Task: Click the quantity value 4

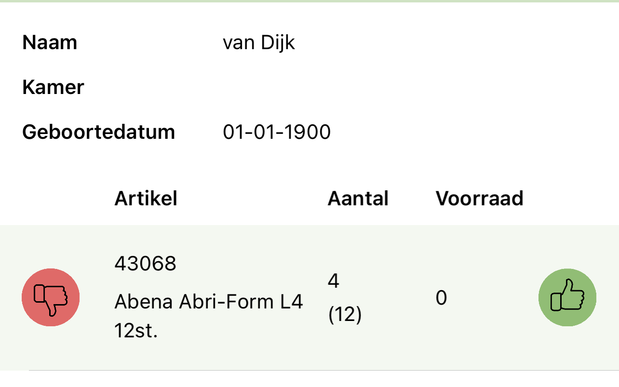Action: point(334,281)
